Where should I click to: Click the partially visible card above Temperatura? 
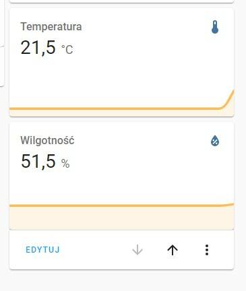pyautogui.click(x=122, y=1)
